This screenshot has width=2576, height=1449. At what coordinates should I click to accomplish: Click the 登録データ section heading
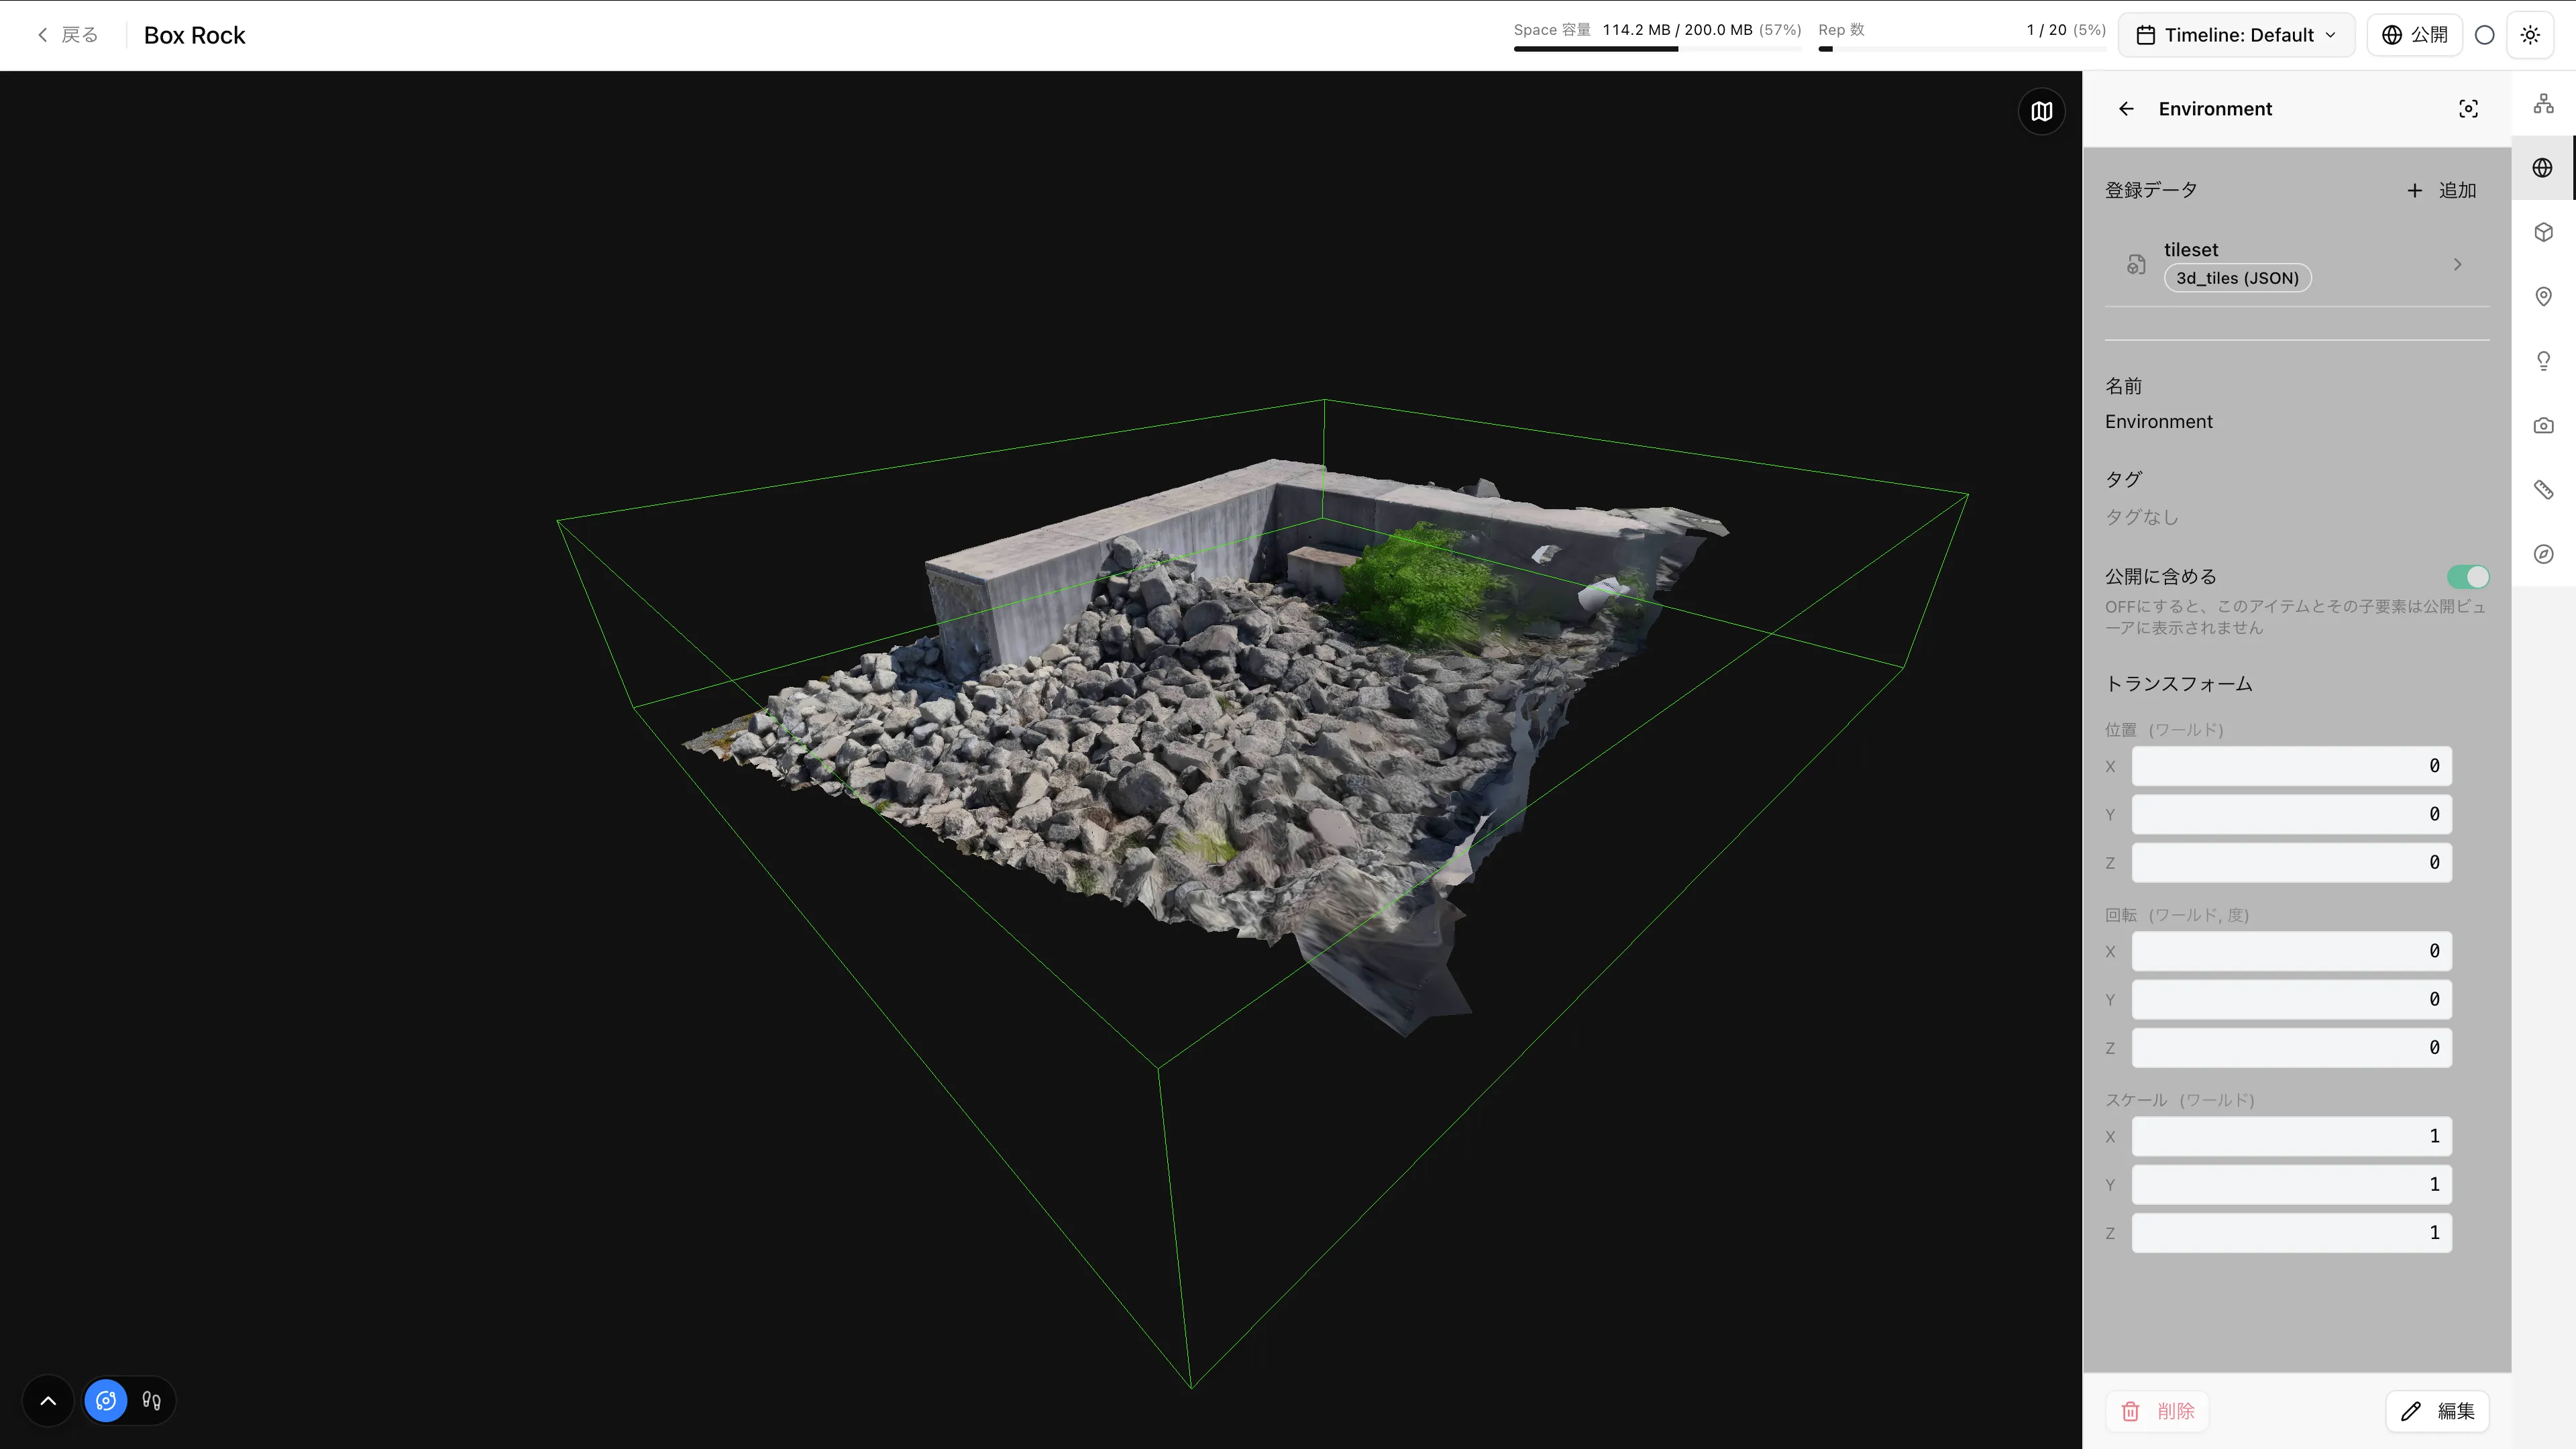[x=2151, y=190]
